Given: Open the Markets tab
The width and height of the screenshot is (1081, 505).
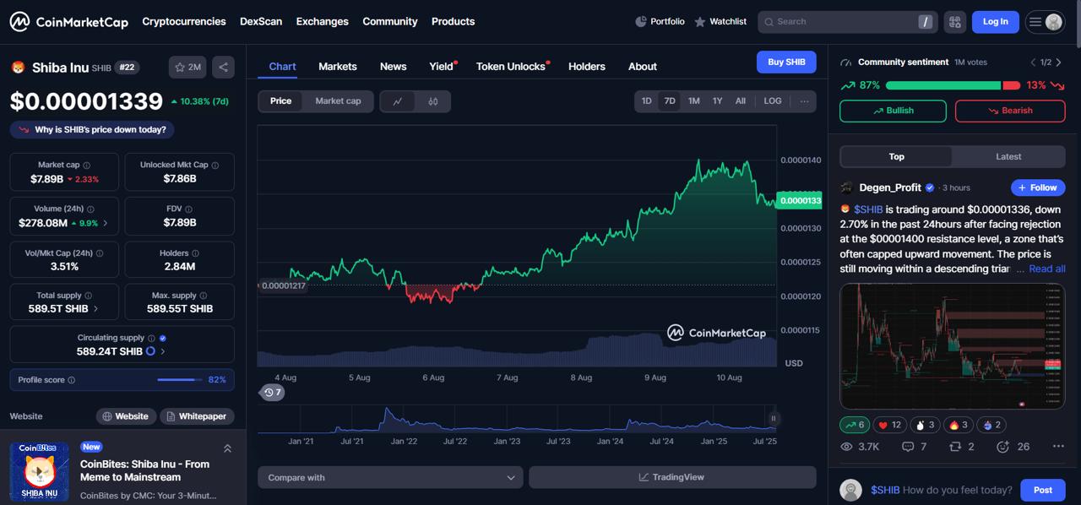Looking at the screenshot, I should pos(337,67).
